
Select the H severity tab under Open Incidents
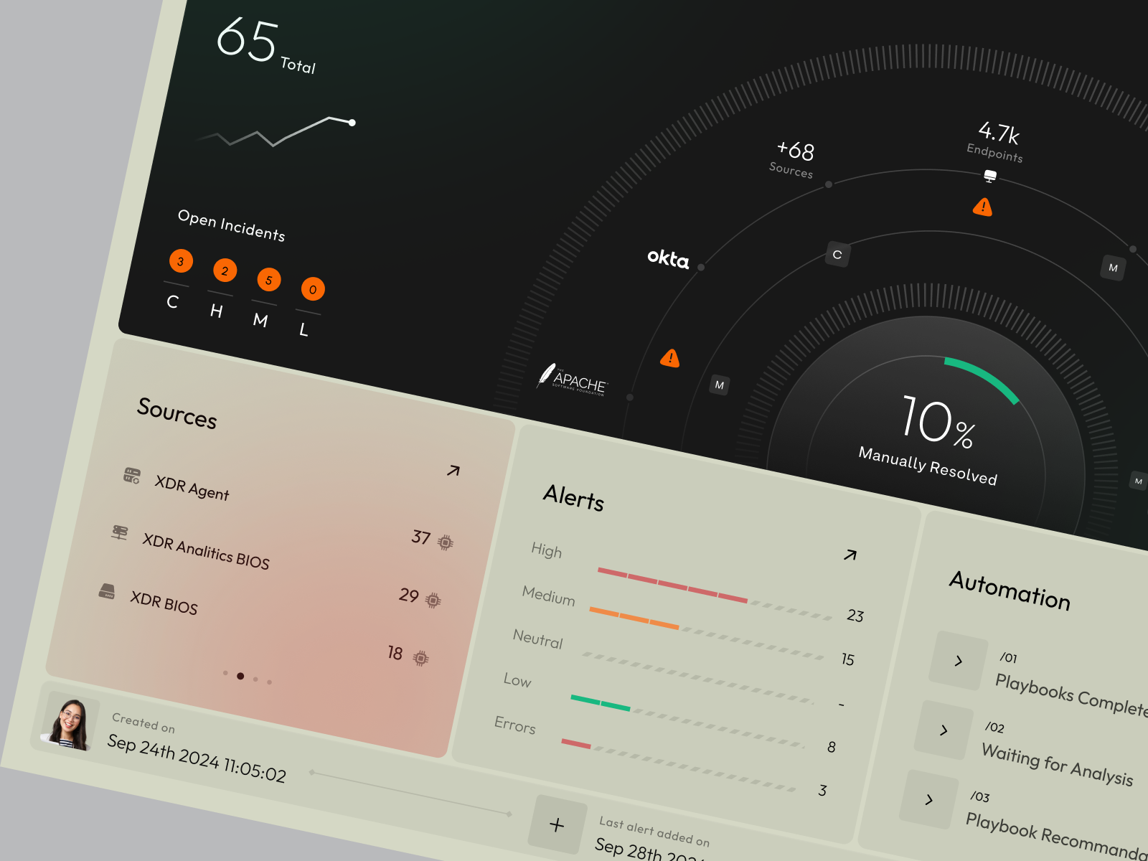(217, 311)
